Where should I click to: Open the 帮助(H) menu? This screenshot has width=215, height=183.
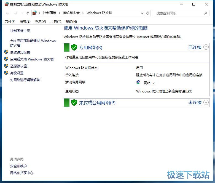click(x=71, y=22)
